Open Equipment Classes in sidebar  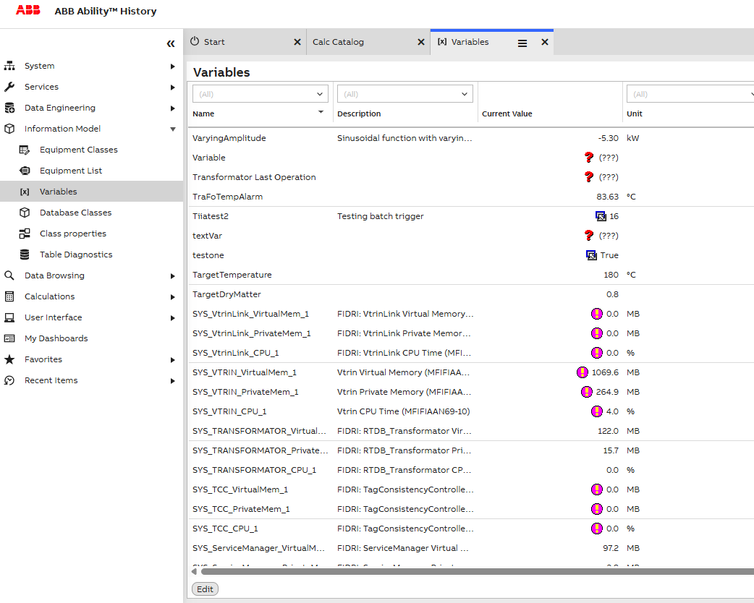click(x=78, y=150)
